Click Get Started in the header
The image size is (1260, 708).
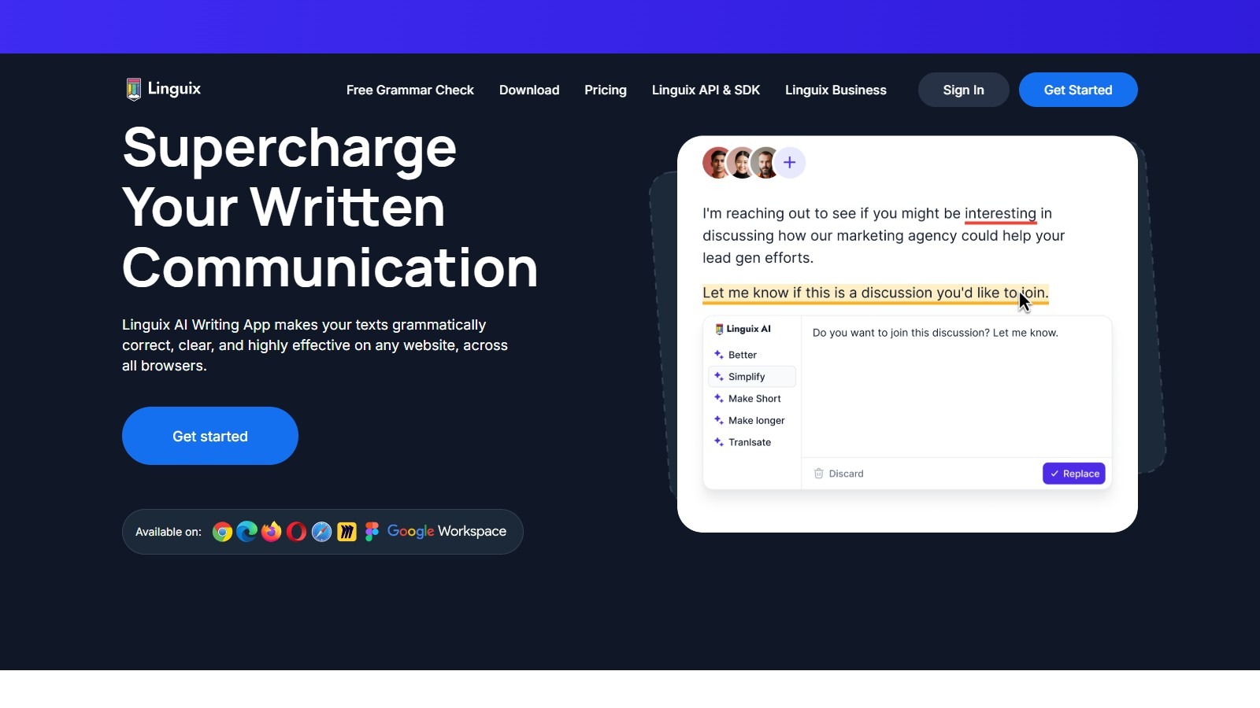click(x=1077, y=90)
